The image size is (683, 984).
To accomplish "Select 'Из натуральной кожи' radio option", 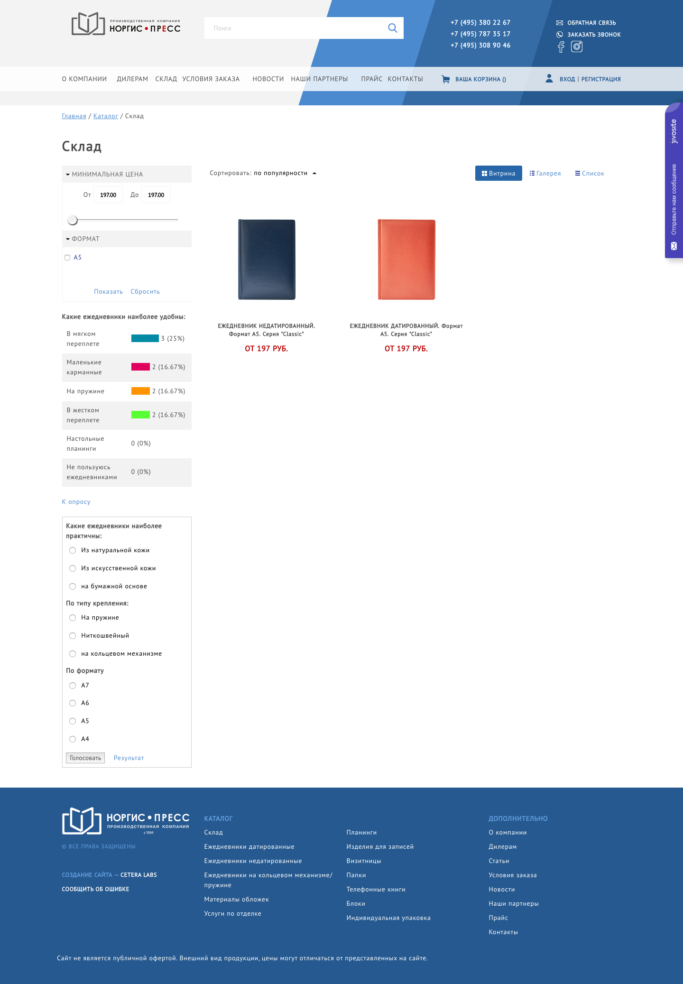I will click(73, 550).
